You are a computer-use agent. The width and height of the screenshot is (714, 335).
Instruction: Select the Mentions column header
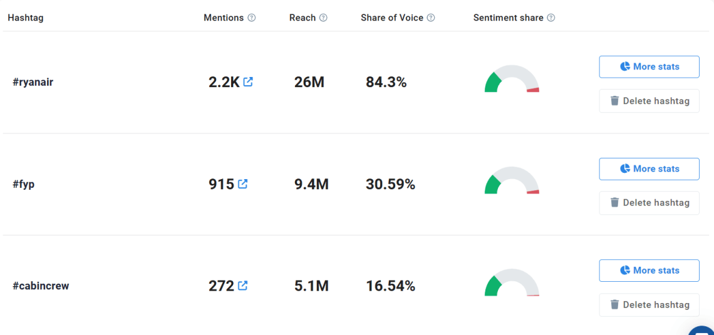[224, 18]
